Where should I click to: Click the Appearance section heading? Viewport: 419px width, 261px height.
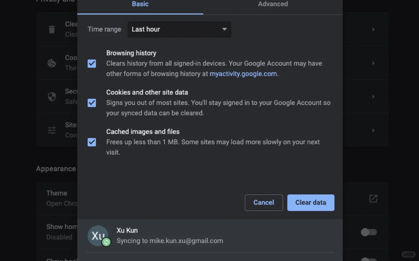(56, 169)
